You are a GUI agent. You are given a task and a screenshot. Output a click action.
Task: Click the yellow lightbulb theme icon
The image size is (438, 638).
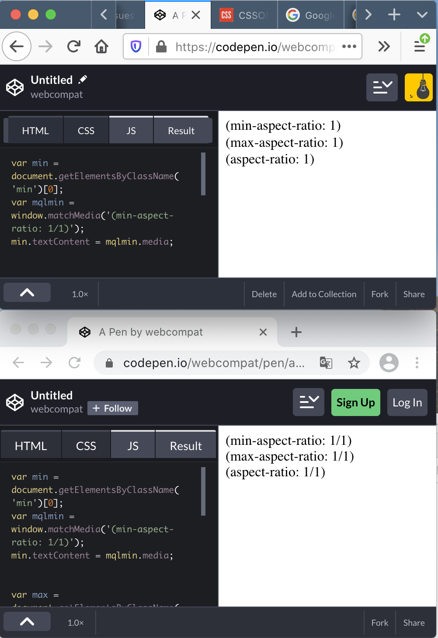coord(418,87)
